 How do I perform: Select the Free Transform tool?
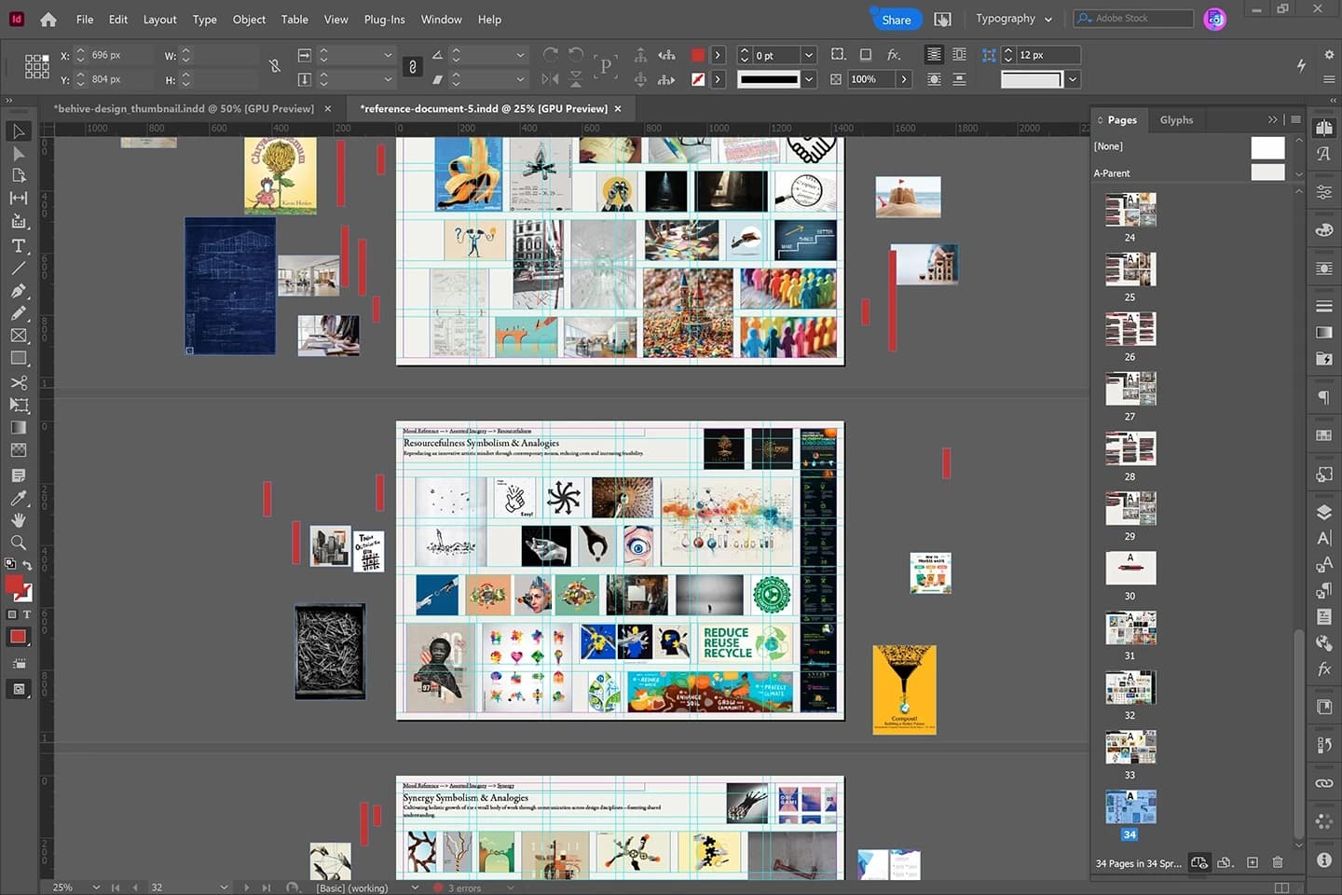[x=19, y=406]
